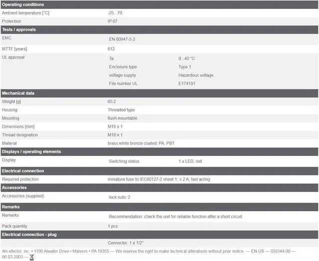Click the first Electrical connection header
This screenshot has width=319, height=261.
point(23,171)
